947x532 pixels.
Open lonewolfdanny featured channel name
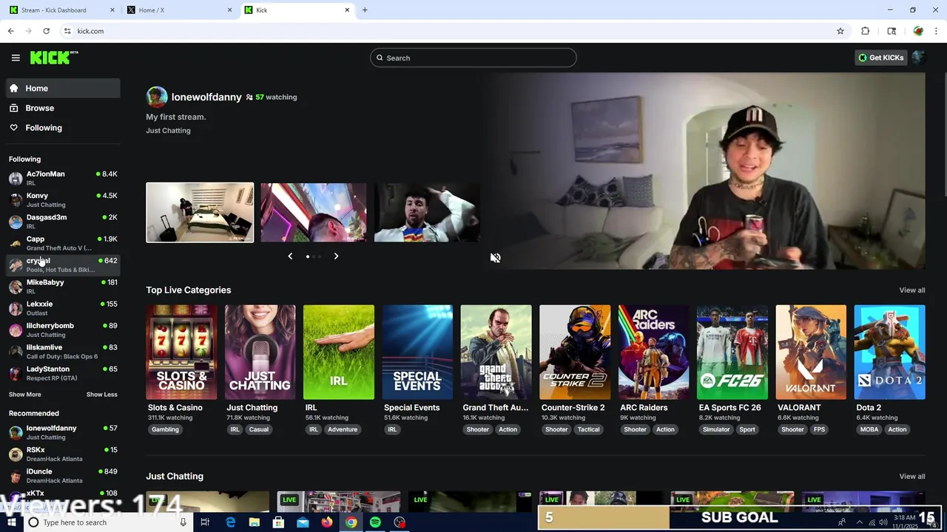(x=206, y=97)
